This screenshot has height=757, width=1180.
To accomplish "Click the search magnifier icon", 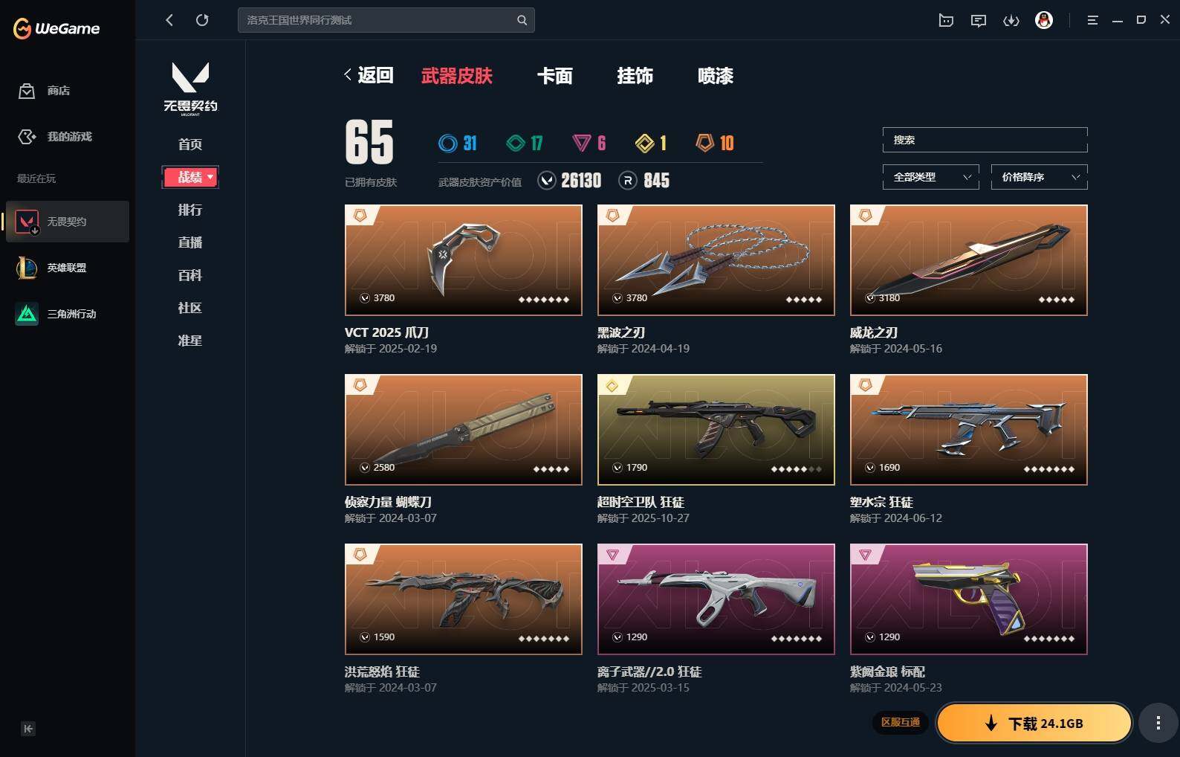I will tap(522, 20).
